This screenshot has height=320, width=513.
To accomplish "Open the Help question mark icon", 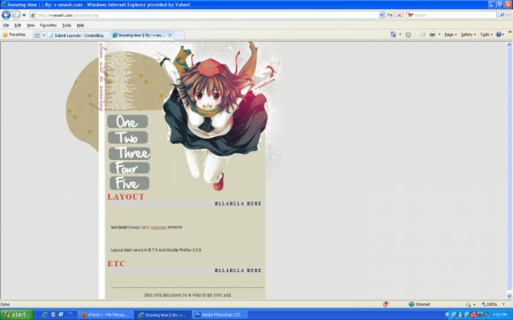I will click(499, 34).
